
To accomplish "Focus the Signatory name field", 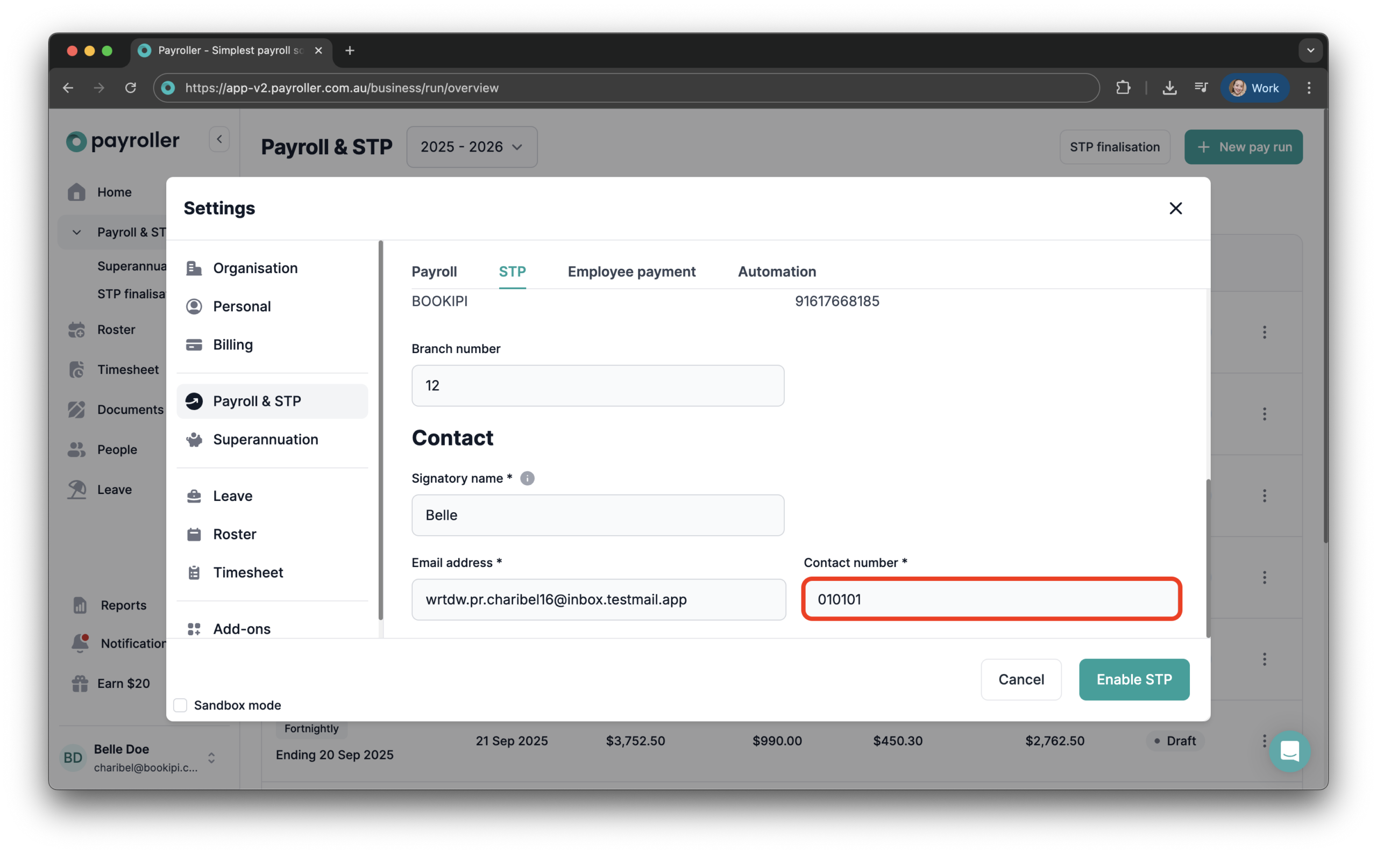I will tap(598, 515).
